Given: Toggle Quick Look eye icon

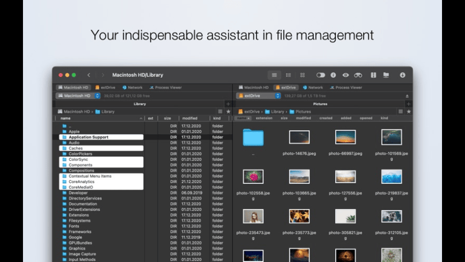Looking at the screenshot, I should (345, 75).
